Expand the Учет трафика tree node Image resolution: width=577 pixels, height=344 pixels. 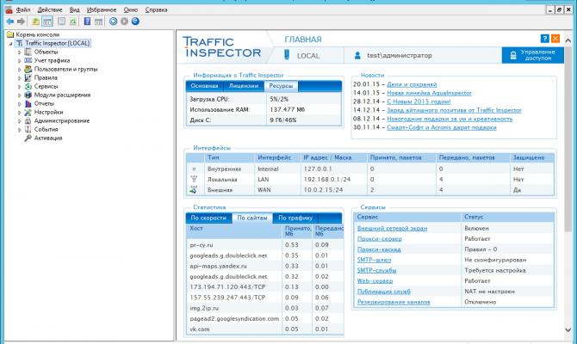pos(20,61)
